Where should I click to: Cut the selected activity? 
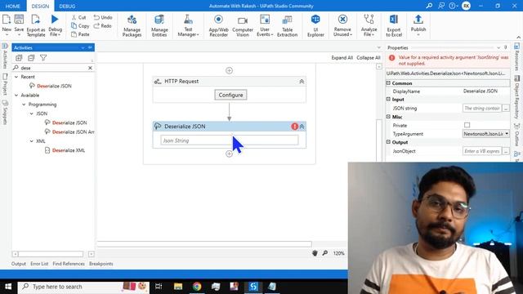[x=78, y=17]
